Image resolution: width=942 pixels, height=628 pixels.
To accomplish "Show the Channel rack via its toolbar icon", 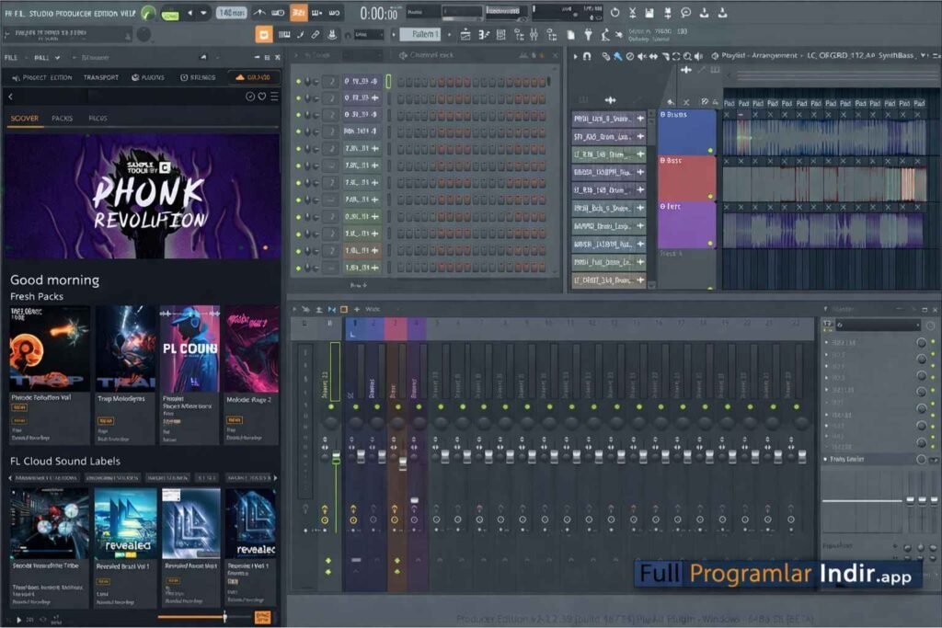I will pos(500,34).
